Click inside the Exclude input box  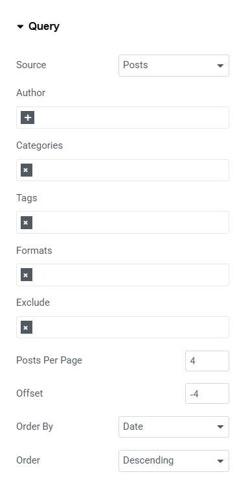pyautogui.click(x=131, y=327)
